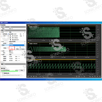Select the rising-edge trigger button outlined in red
Screen dimensions: 102x102
(x=12, y=48)
